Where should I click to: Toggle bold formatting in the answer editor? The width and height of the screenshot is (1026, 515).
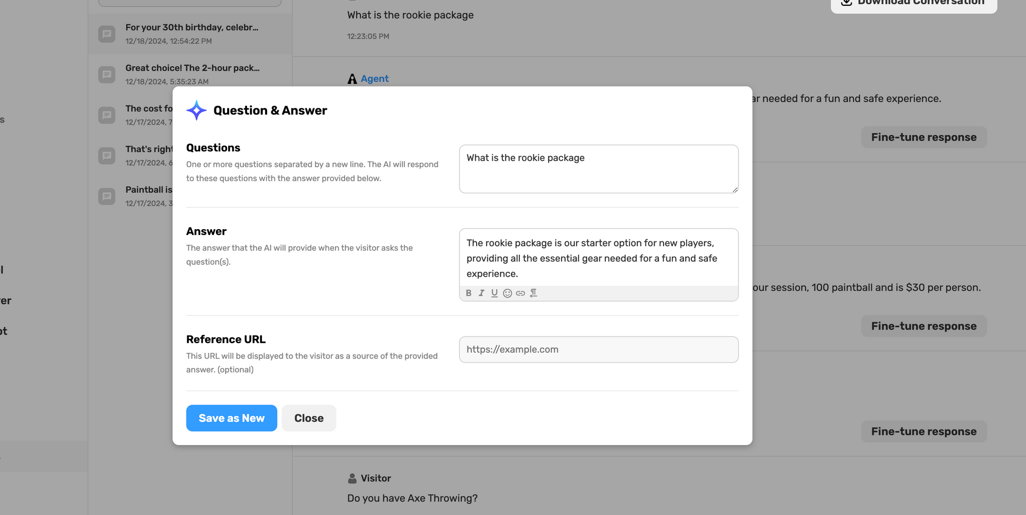point(469,293)
